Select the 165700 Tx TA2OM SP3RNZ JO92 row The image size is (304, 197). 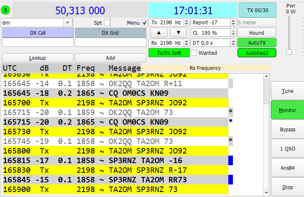[x=115, y=103]
